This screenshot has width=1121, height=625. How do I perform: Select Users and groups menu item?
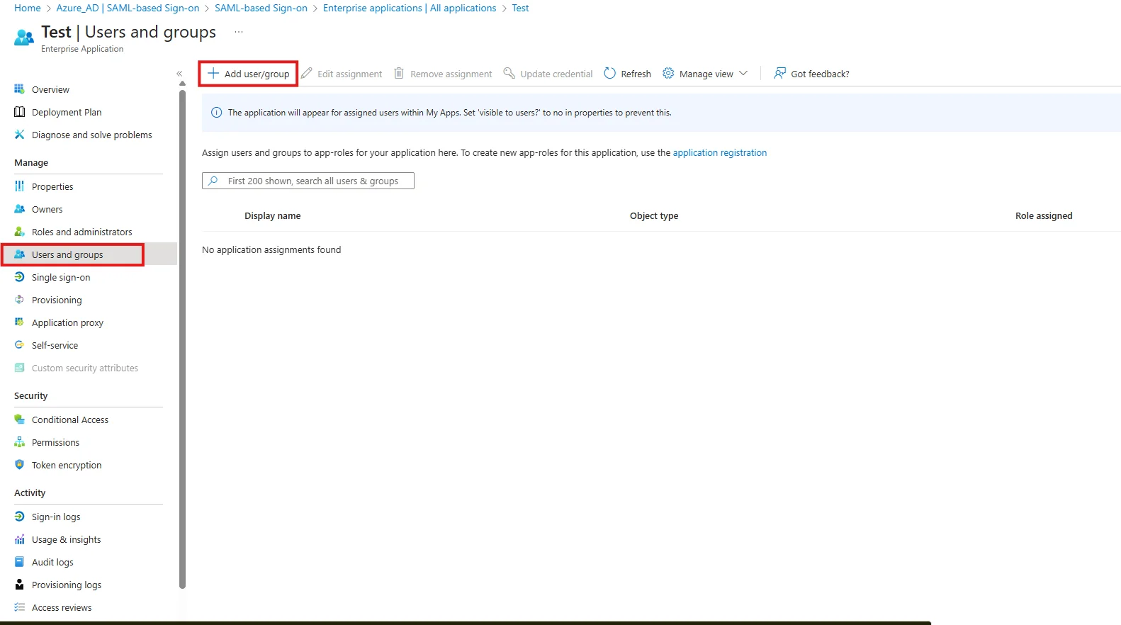(x=67, y=254)
